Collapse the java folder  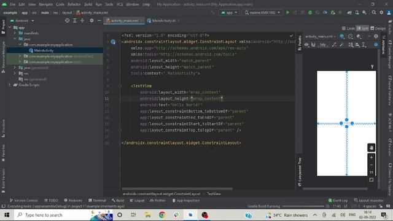click(x=15, y=39)
